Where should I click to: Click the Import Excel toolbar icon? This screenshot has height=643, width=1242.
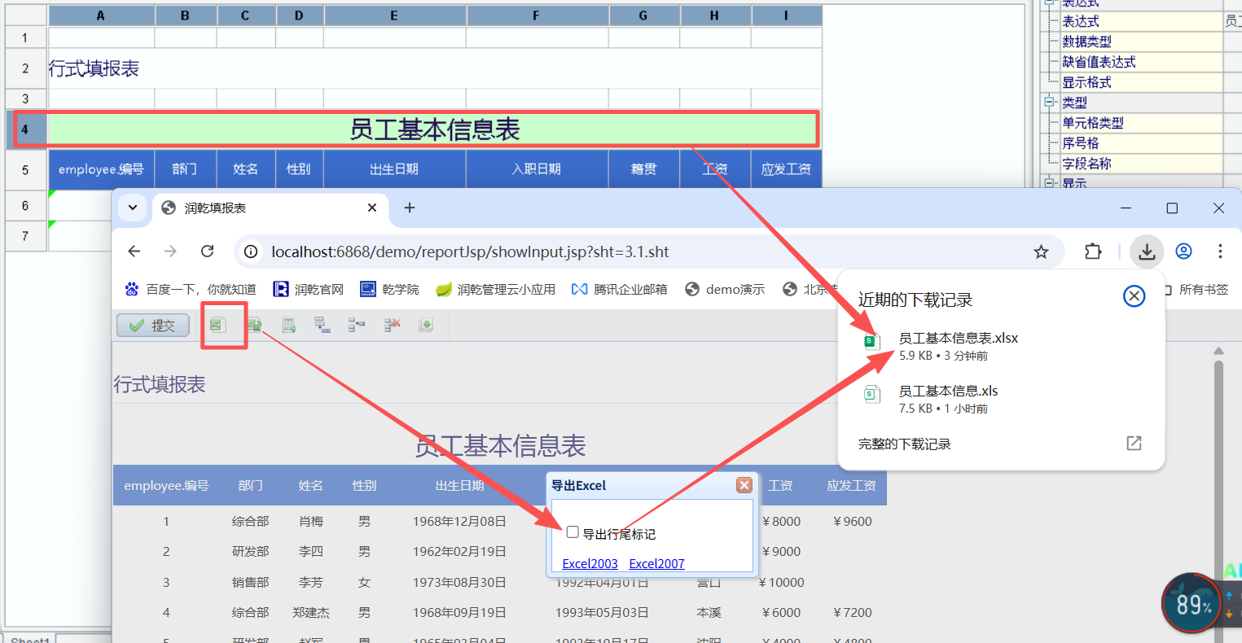[x=254, y=325]
